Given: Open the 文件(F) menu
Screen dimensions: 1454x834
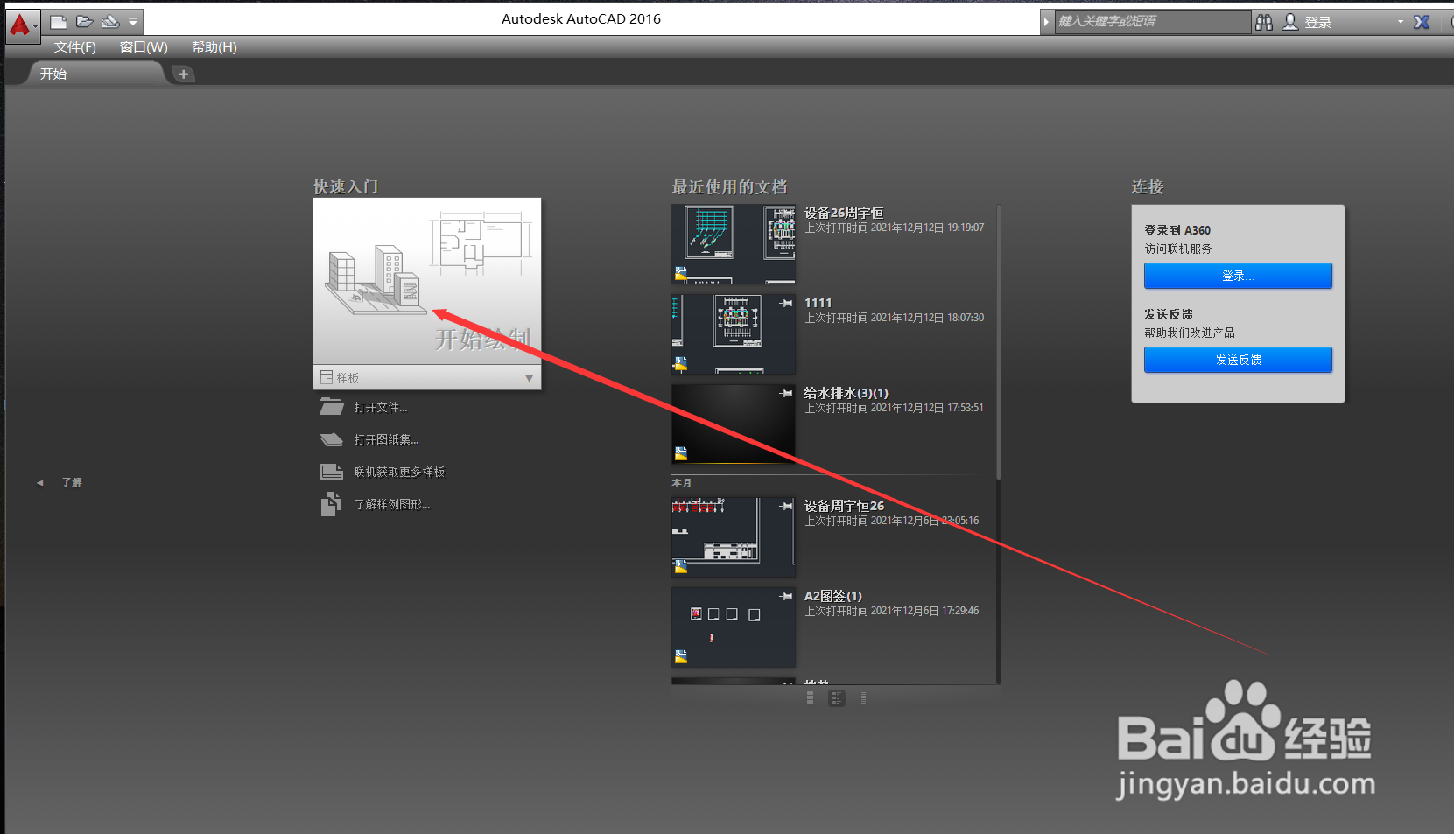Looking at the screenshot, I should pos(75,47).
